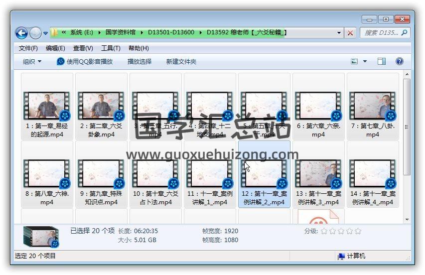Click the 长度: 06:20:35 value
This screenshot has width=425, height=275.
pos(146,231)
